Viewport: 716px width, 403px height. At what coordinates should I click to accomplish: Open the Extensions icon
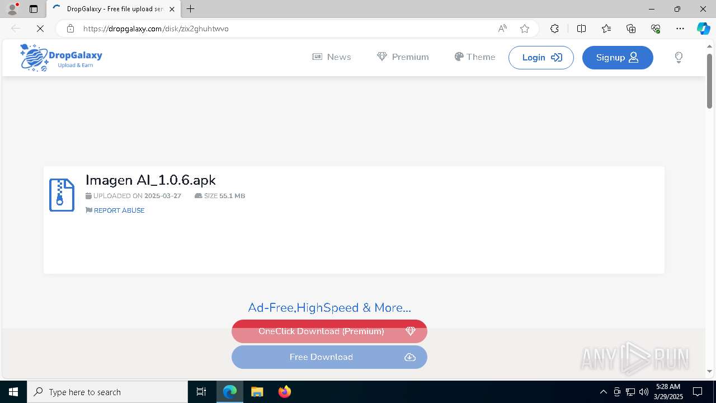(x=554, y=29)
